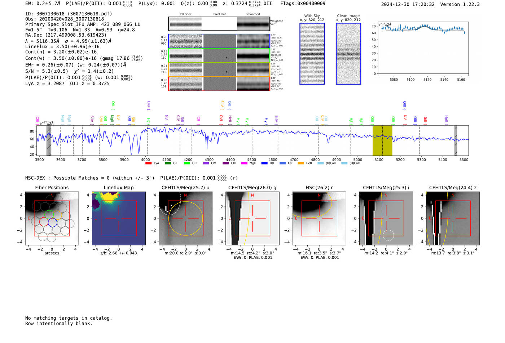This screenshot has width=505, height=343.
Task: Click the orange fiber circle in Fiber Positions
Action: tap(57, 215)
